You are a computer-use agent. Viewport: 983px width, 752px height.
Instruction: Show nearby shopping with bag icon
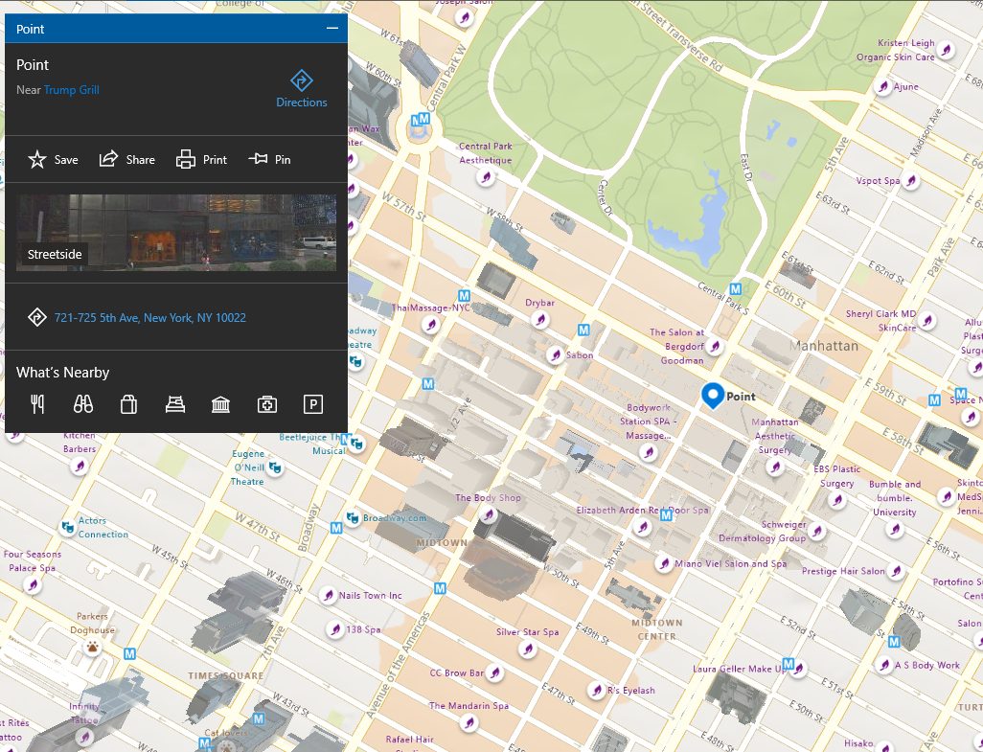pyautogui.click(x=128, y=404)
